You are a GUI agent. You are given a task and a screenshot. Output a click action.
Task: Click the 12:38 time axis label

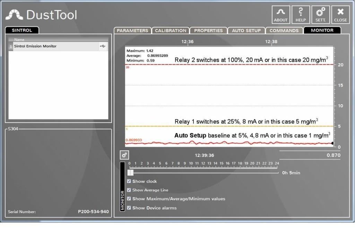coord(271,42)
